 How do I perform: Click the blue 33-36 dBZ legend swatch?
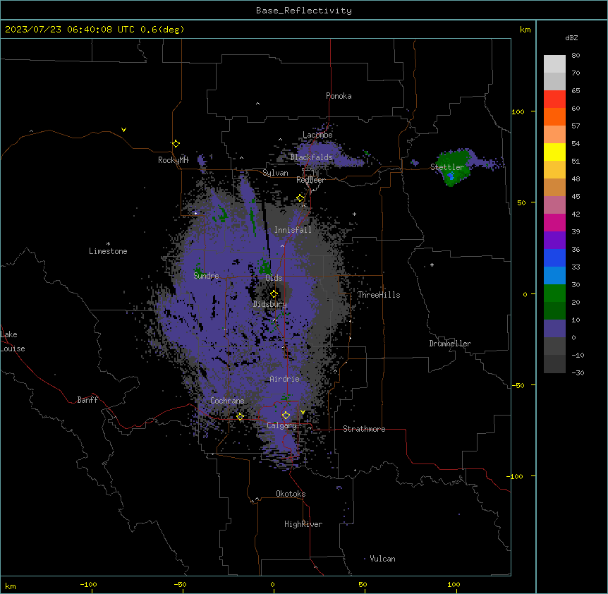click(554, 257)
